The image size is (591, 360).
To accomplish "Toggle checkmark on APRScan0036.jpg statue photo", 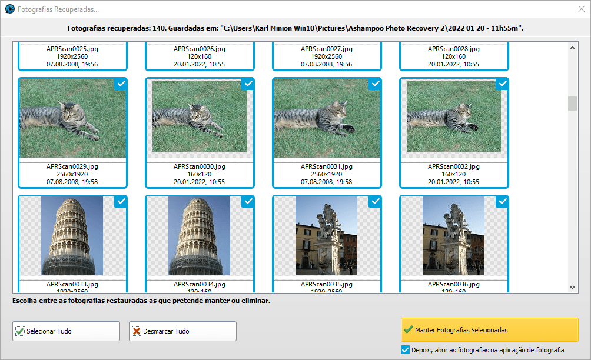I will (502, 202).
